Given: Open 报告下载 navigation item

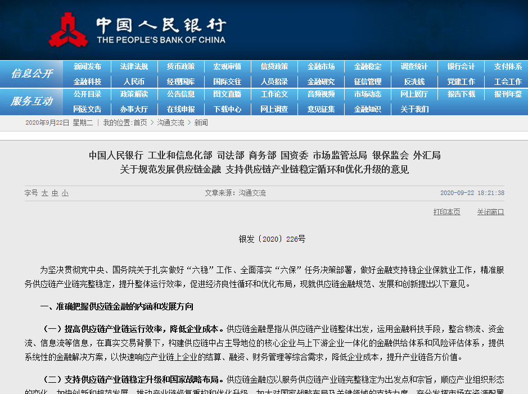Looking at the screenshot, I should 461,94.
